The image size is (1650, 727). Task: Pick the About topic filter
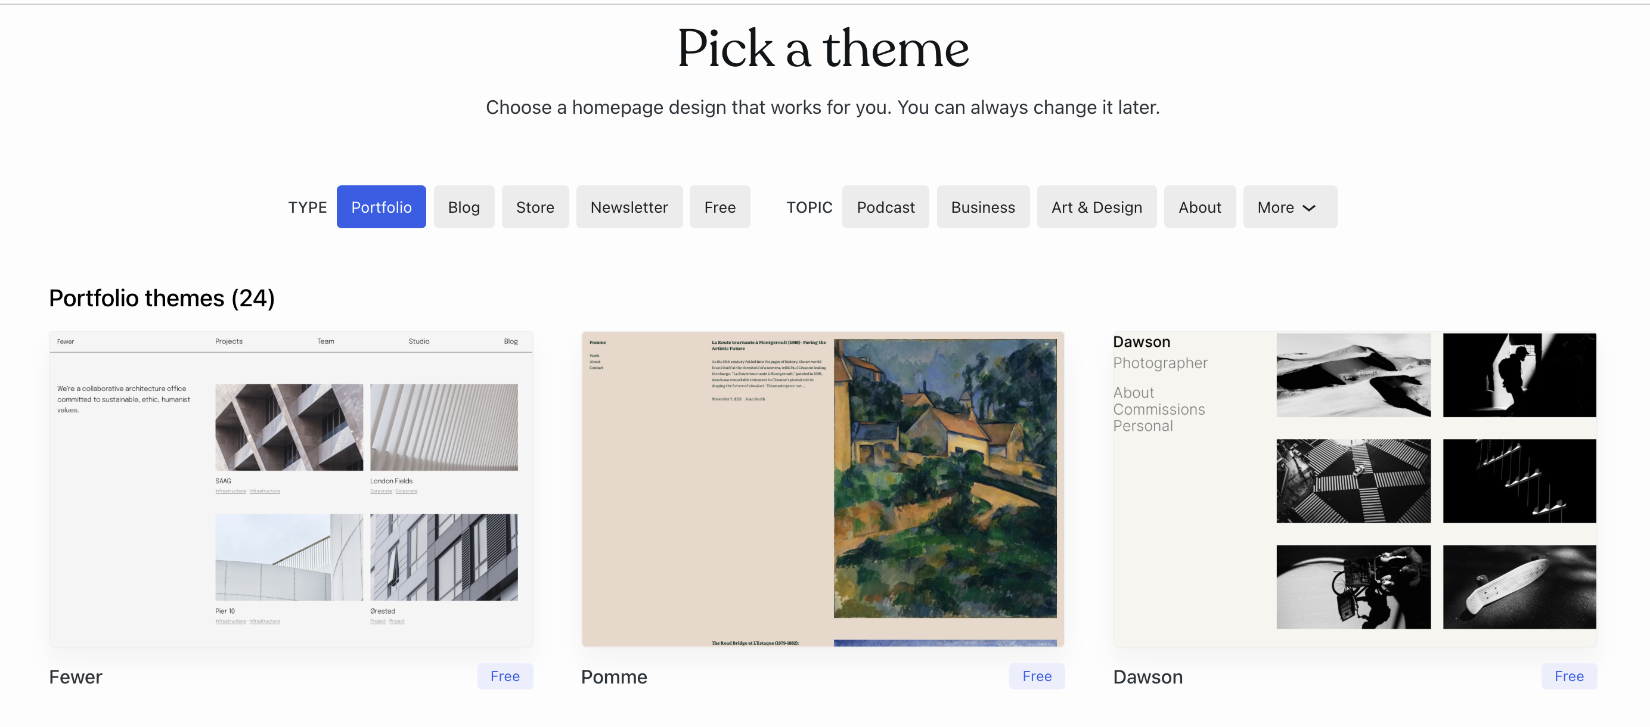[1199, 207]
